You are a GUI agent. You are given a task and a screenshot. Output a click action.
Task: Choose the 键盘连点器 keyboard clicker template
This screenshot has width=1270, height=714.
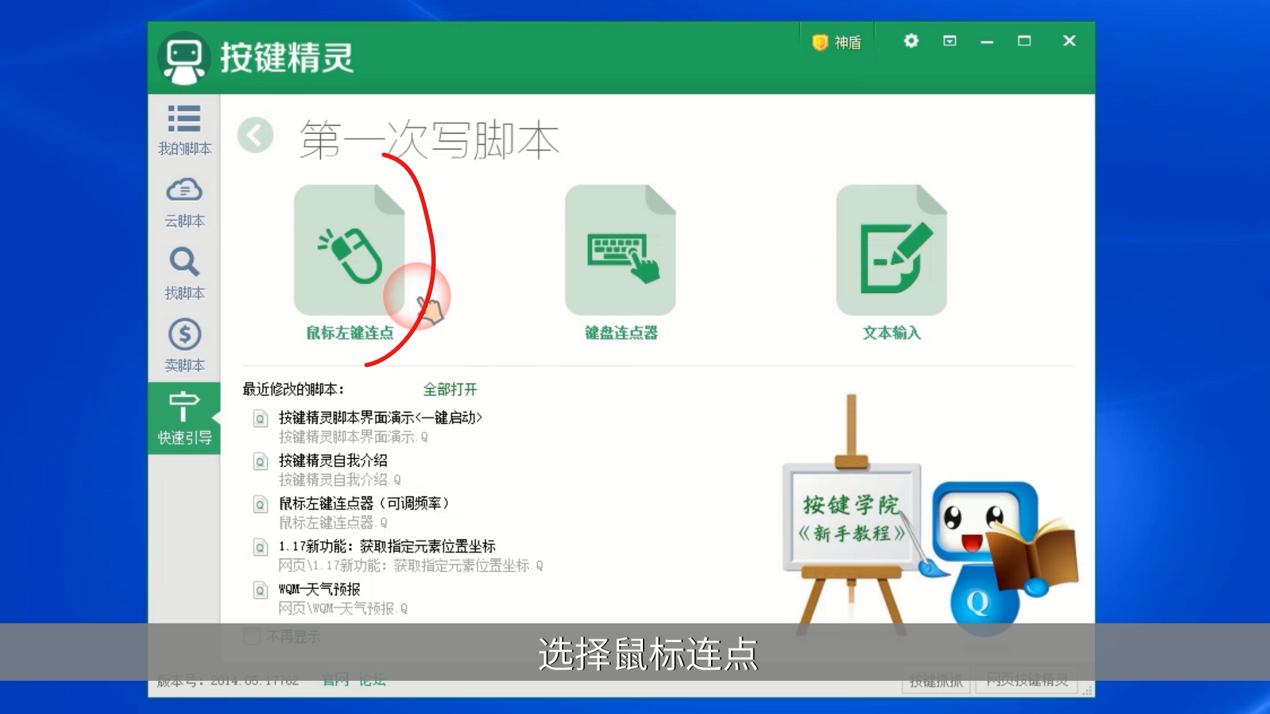[x=620, y=263]
